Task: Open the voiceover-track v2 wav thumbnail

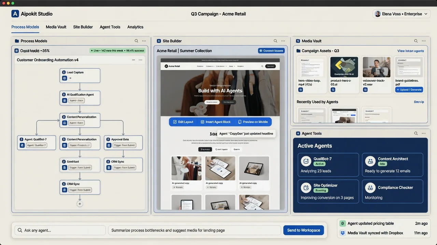Action: [376, 67]
